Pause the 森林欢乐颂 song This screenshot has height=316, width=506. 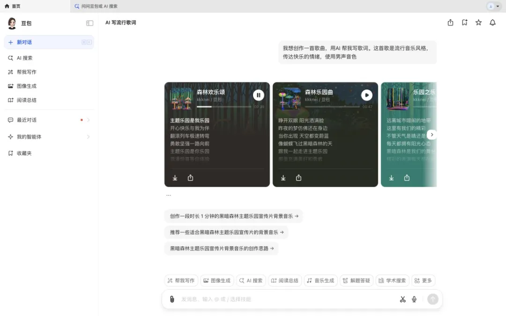click(259, 95)
